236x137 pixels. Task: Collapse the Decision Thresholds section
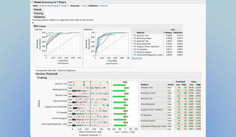point(35,74)
